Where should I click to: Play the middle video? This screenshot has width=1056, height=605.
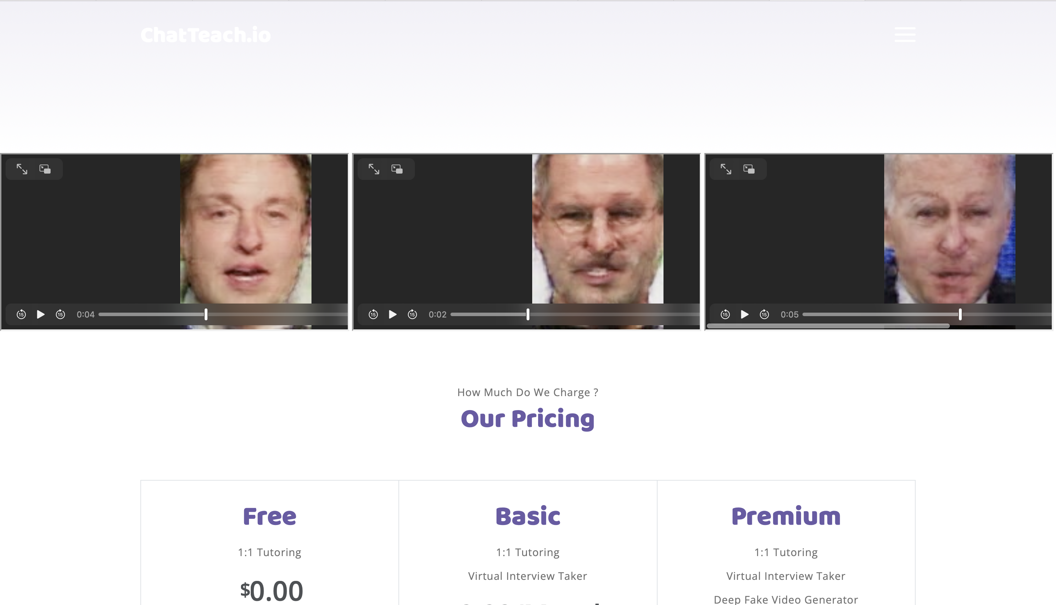[x=393, y=314]
